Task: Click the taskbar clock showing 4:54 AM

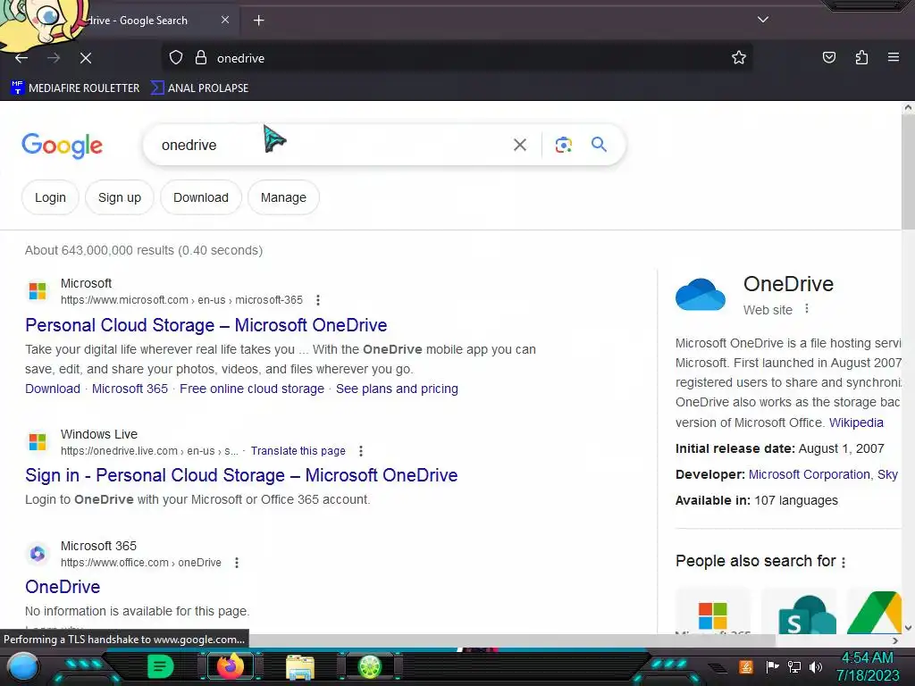Action: (x=868, y=666)
